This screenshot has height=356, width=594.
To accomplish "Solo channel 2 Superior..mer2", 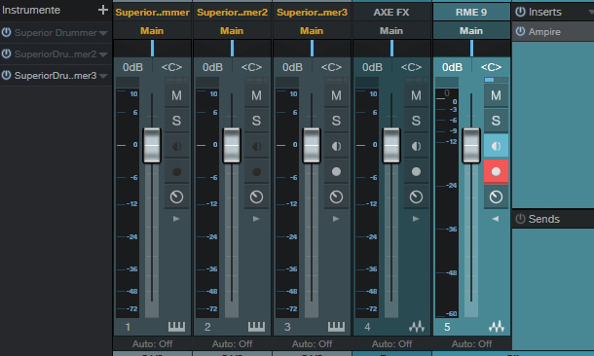I will pos(256,121).
